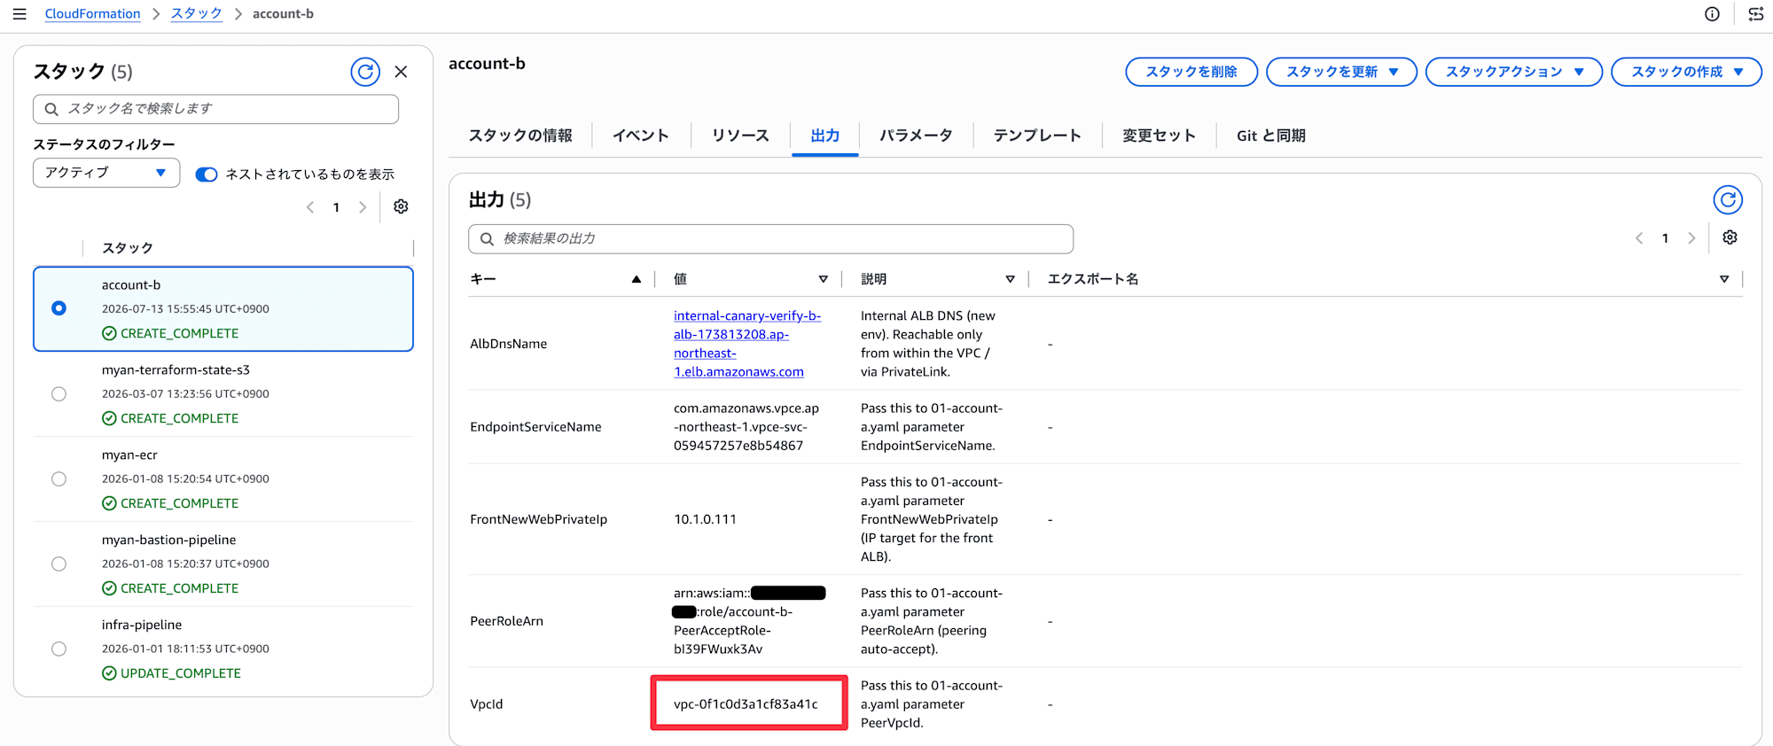This screenshot has width=1773, height=746.
Task: Click the outputs search field
Action: coord(770,239)
